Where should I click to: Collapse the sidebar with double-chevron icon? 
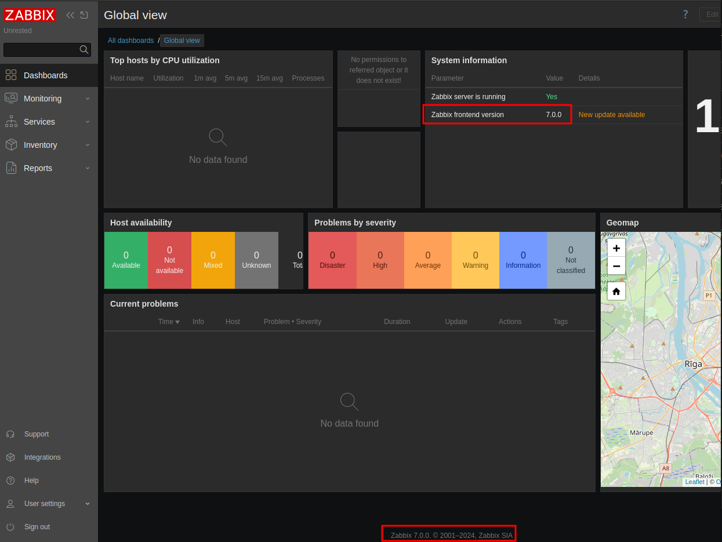(x=70, y=15)
